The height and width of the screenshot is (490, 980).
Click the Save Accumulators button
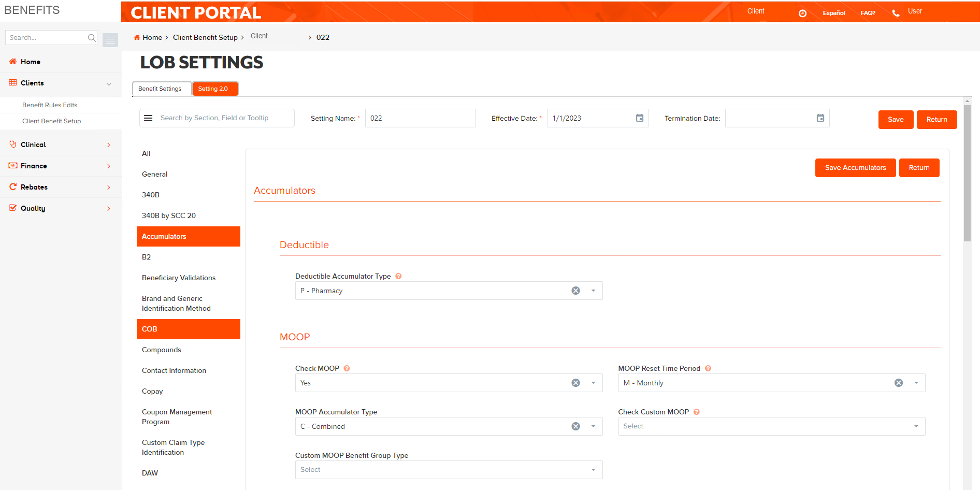[855, 168]
